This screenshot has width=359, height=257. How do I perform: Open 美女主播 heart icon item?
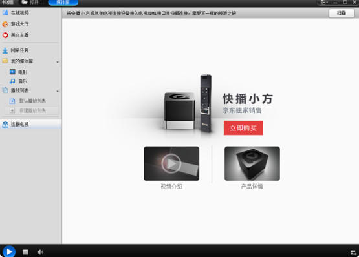(x=16, y=35)
